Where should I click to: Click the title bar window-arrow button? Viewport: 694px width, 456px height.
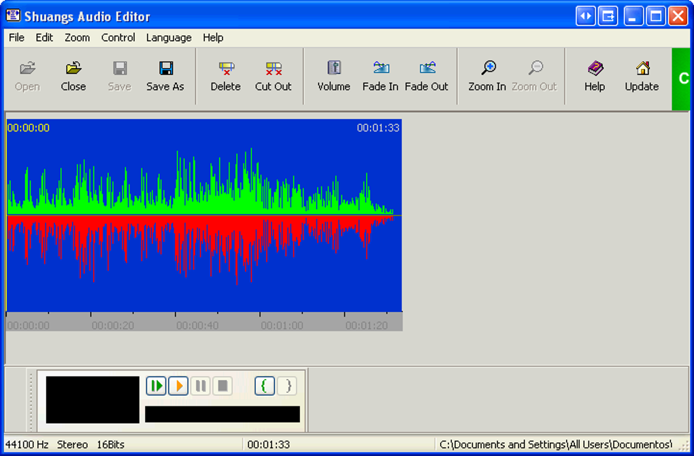(x=608, y=16)
